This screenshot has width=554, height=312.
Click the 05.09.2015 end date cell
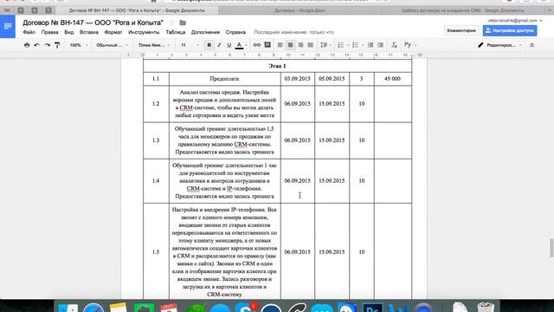click(332, 79)
